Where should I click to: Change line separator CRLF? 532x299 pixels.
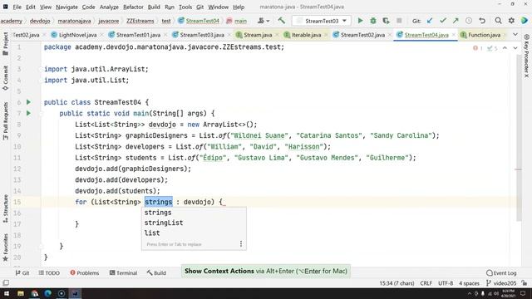[426, 282]
